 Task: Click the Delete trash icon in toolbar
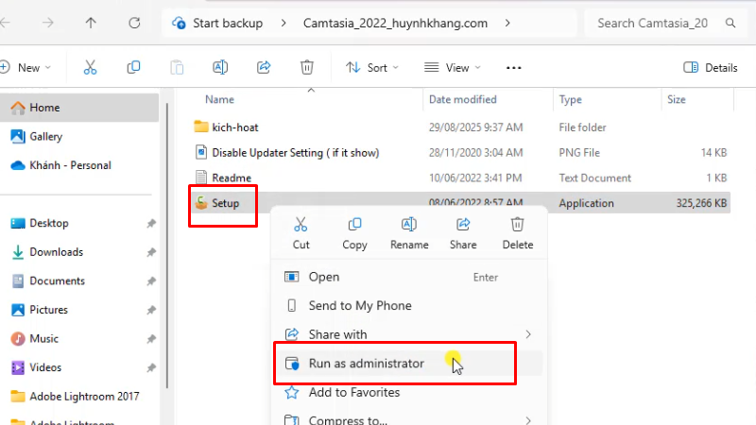click(307, 67)
